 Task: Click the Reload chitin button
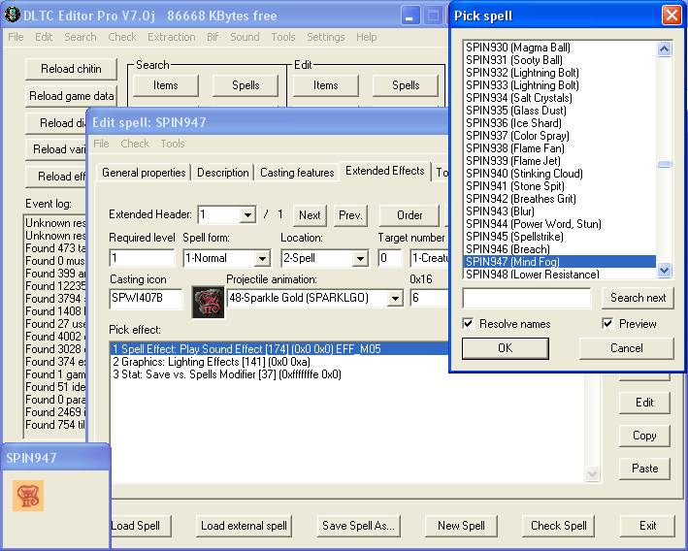coord(71,69)
